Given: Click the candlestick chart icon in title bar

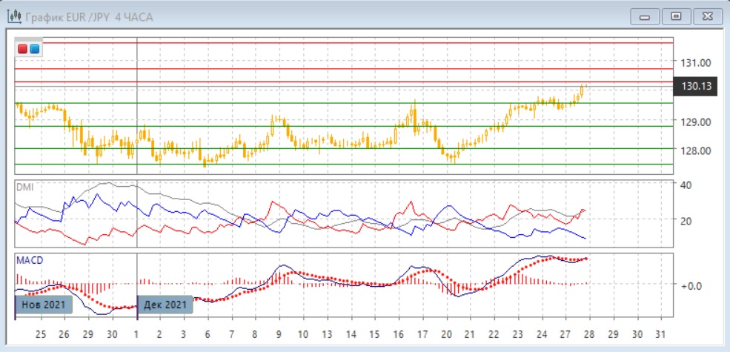Looking at the screenshot, I should tap(14, 16).
